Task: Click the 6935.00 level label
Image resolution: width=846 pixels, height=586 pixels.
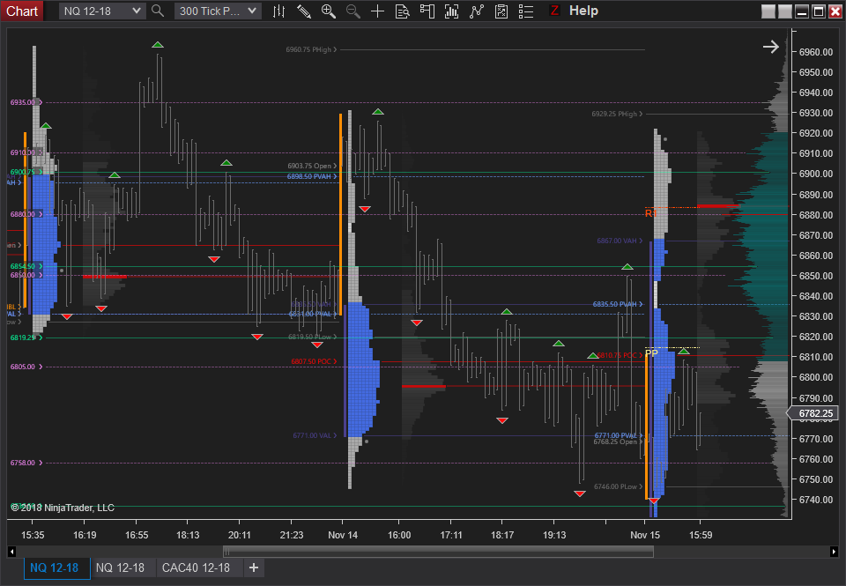Action: (26, 102)
